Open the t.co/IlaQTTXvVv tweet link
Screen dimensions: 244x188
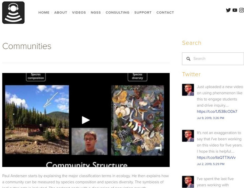tap(216, 158)
